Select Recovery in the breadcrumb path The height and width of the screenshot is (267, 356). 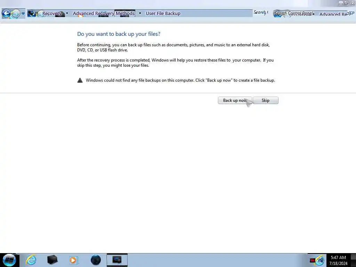[52, 14]
